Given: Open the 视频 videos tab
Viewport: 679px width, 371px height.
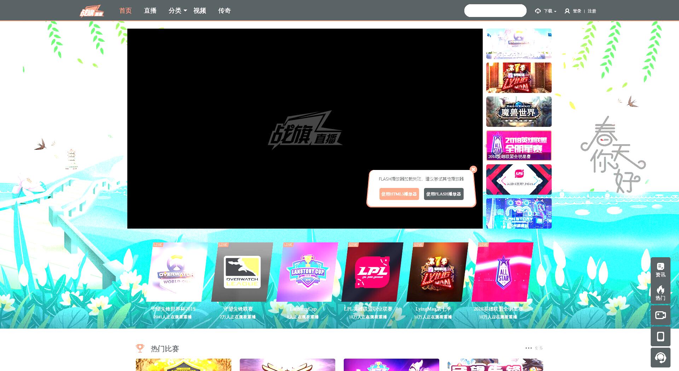Looking at the screenshot, I should pos(199,11).
